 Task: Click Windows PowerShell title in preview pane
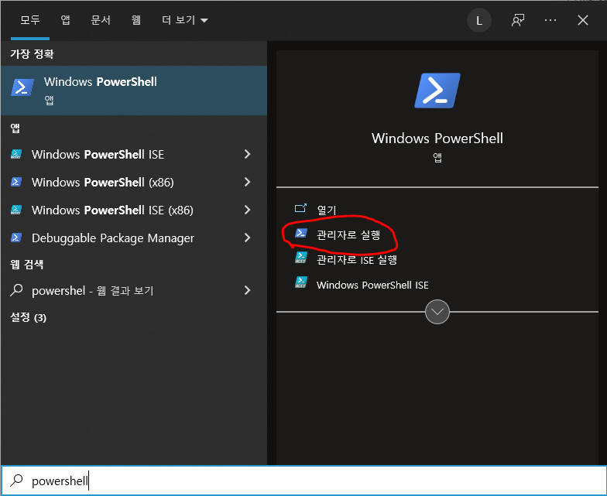click(437, 139)
